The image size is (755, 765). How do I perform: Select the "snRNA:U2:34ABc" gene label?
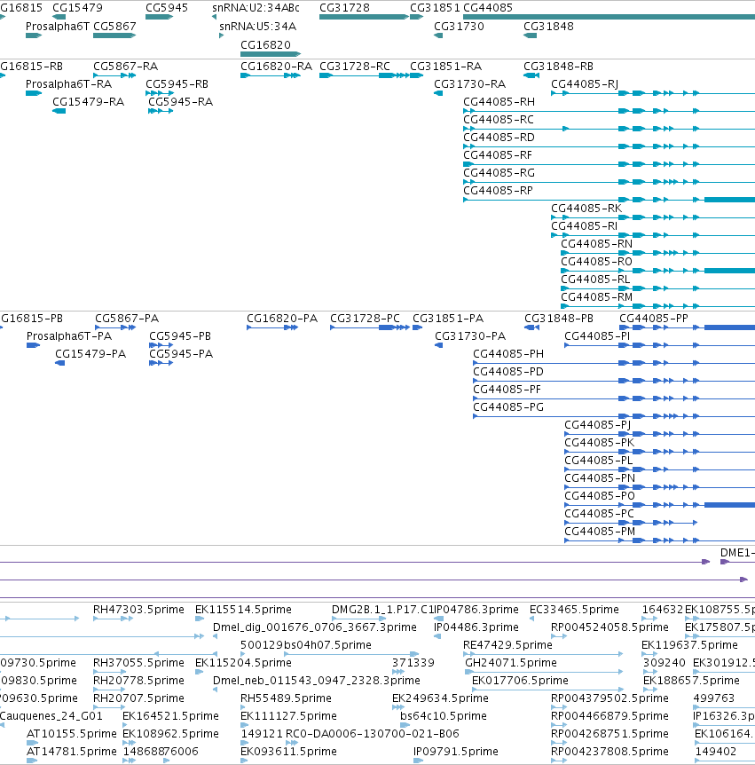point(256,8)
